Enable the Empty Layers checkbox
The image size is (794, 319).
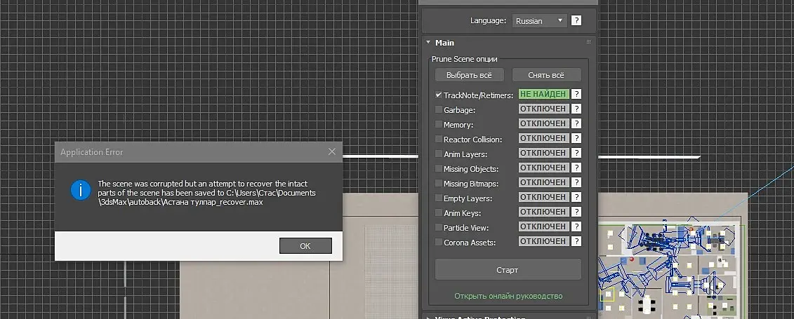[x=439, y=198]
